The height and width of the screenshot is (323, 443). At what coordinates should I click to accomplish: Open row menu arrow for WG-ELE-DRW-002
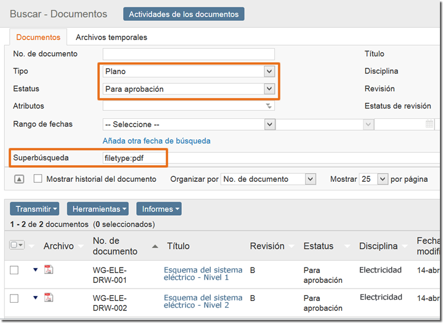pyautogui.click(x=35, y=297)
